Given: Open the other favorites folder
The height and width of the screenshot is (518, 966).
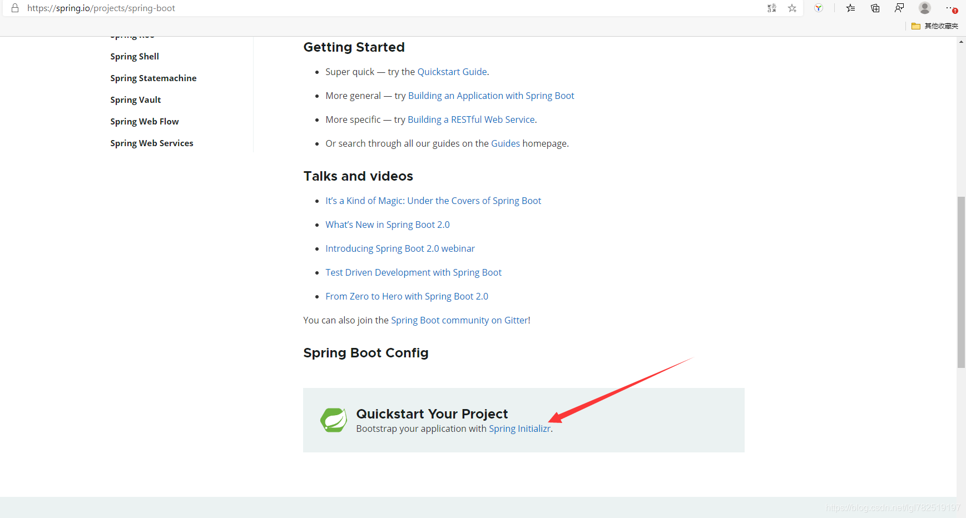Looking at the screenshot, I should (x=935, y=26).
